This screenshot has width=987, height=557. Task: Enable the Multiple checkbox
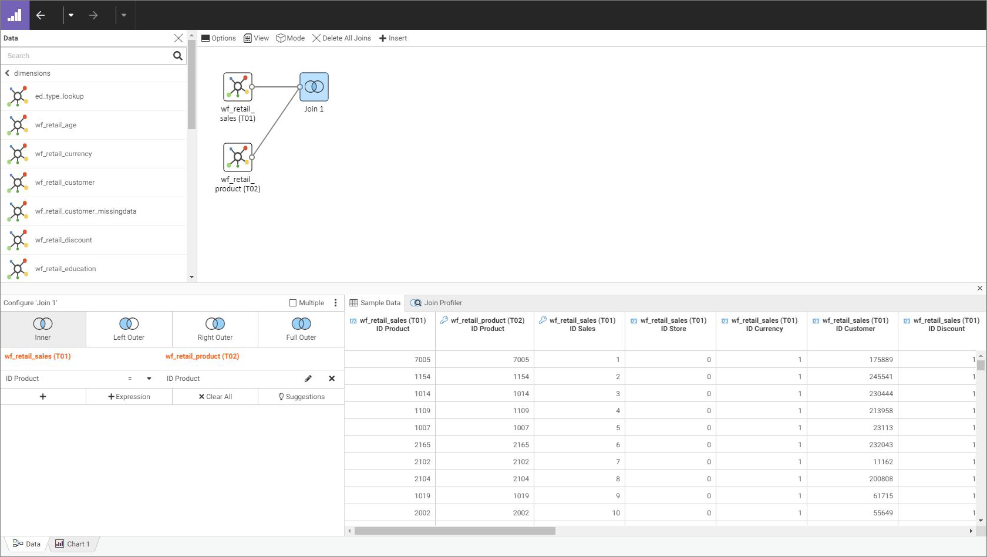coord(293,303)
